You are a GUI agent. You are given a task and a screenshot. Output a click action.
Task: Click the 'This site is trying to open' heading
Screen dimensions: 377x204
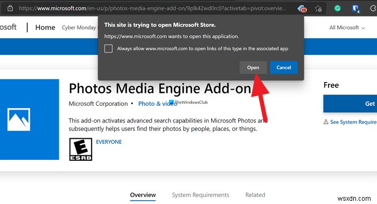pyautogui.click(x=160, y=25)
